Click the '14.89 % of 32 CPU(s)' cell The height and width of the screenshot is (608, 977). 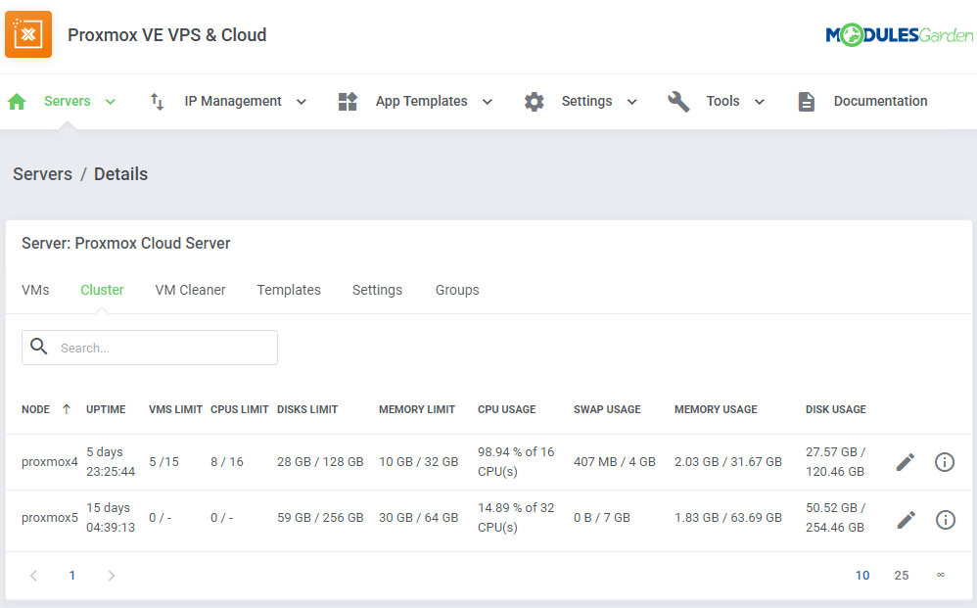click(x=516, y=518)
